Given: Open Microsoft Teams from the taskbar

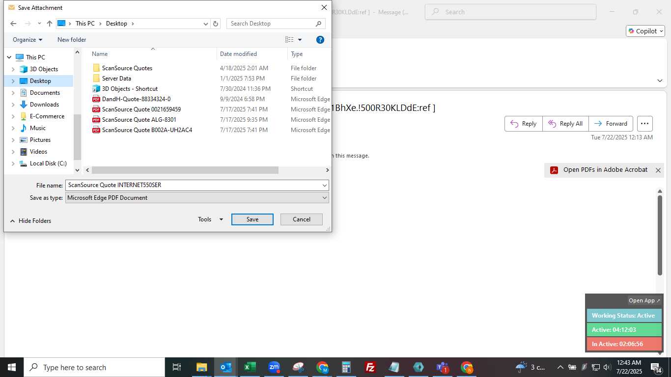Looking at the screenshot, I should (x=443, y=367).
